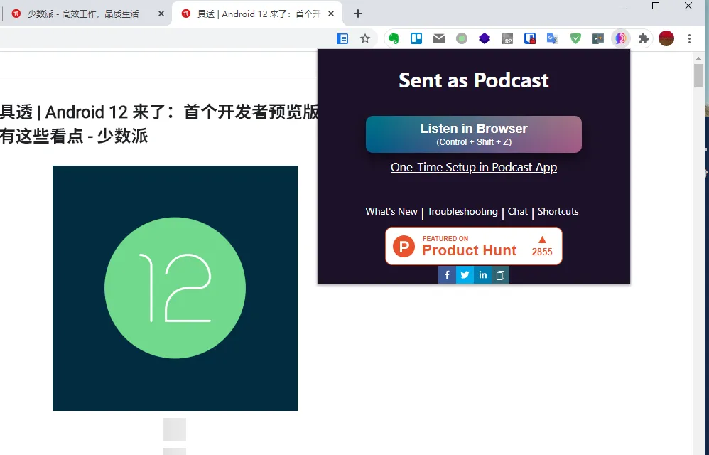
Task: Open the Google Translate extension
Action: pos(553,38)
